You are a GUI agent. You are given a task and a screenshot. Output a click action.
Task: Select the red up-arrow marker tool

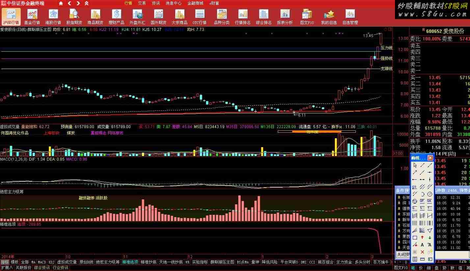point(422,237)
